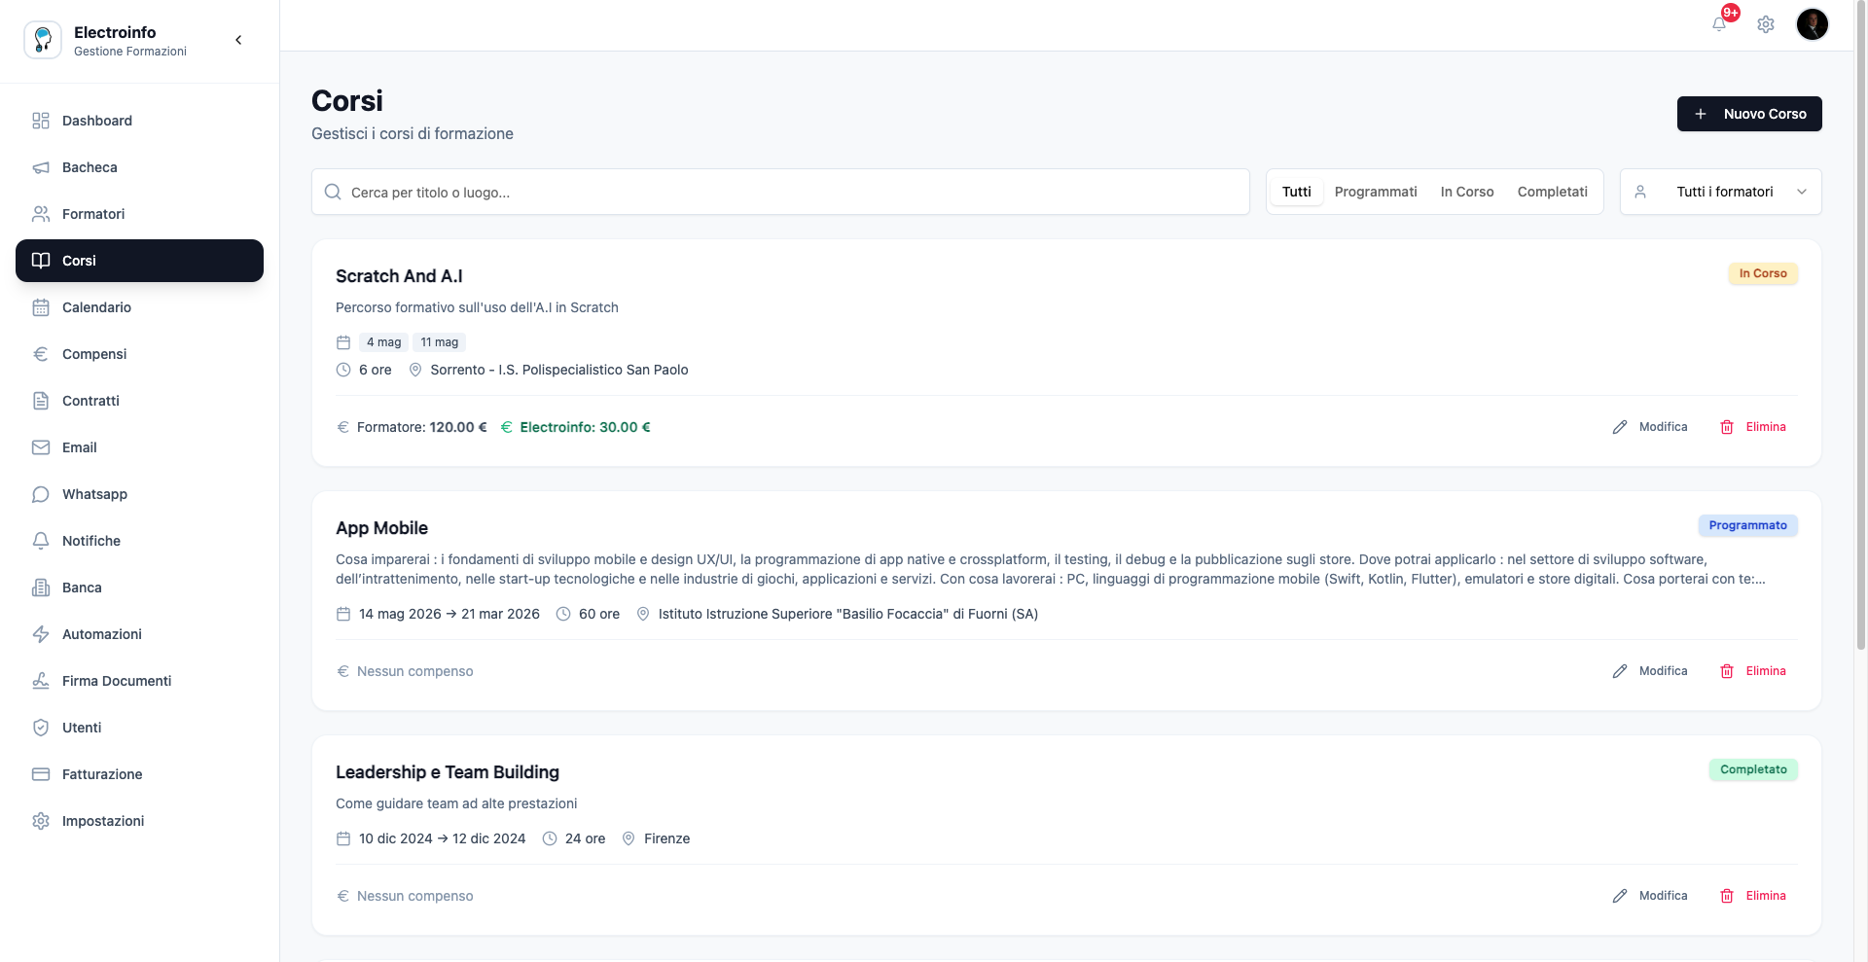1868x962 pixels.
Task: Create a new course with Nuovo Corso
Action: [x=1749, y=114]
